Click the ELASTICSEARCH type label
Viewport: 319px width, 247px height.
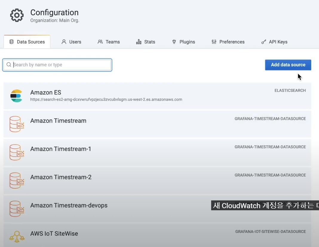pyautogui.click(x=290, y=90)
